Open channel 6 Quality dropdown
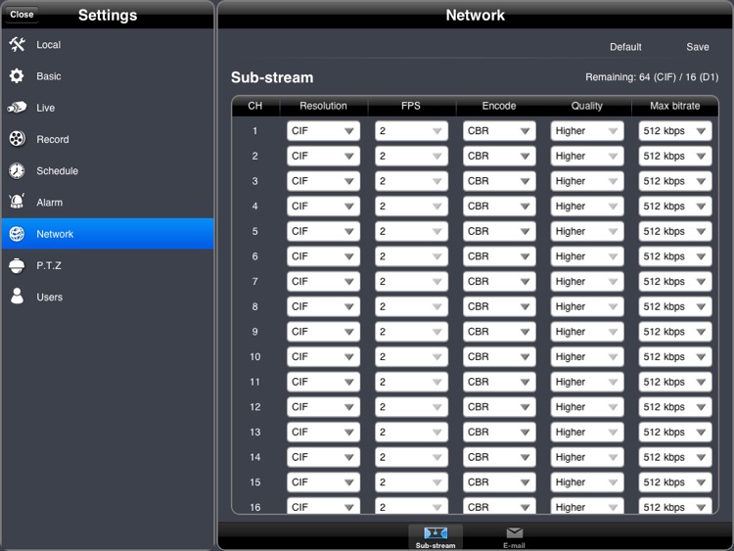The image size is (734, 551). tap(587, 256)
